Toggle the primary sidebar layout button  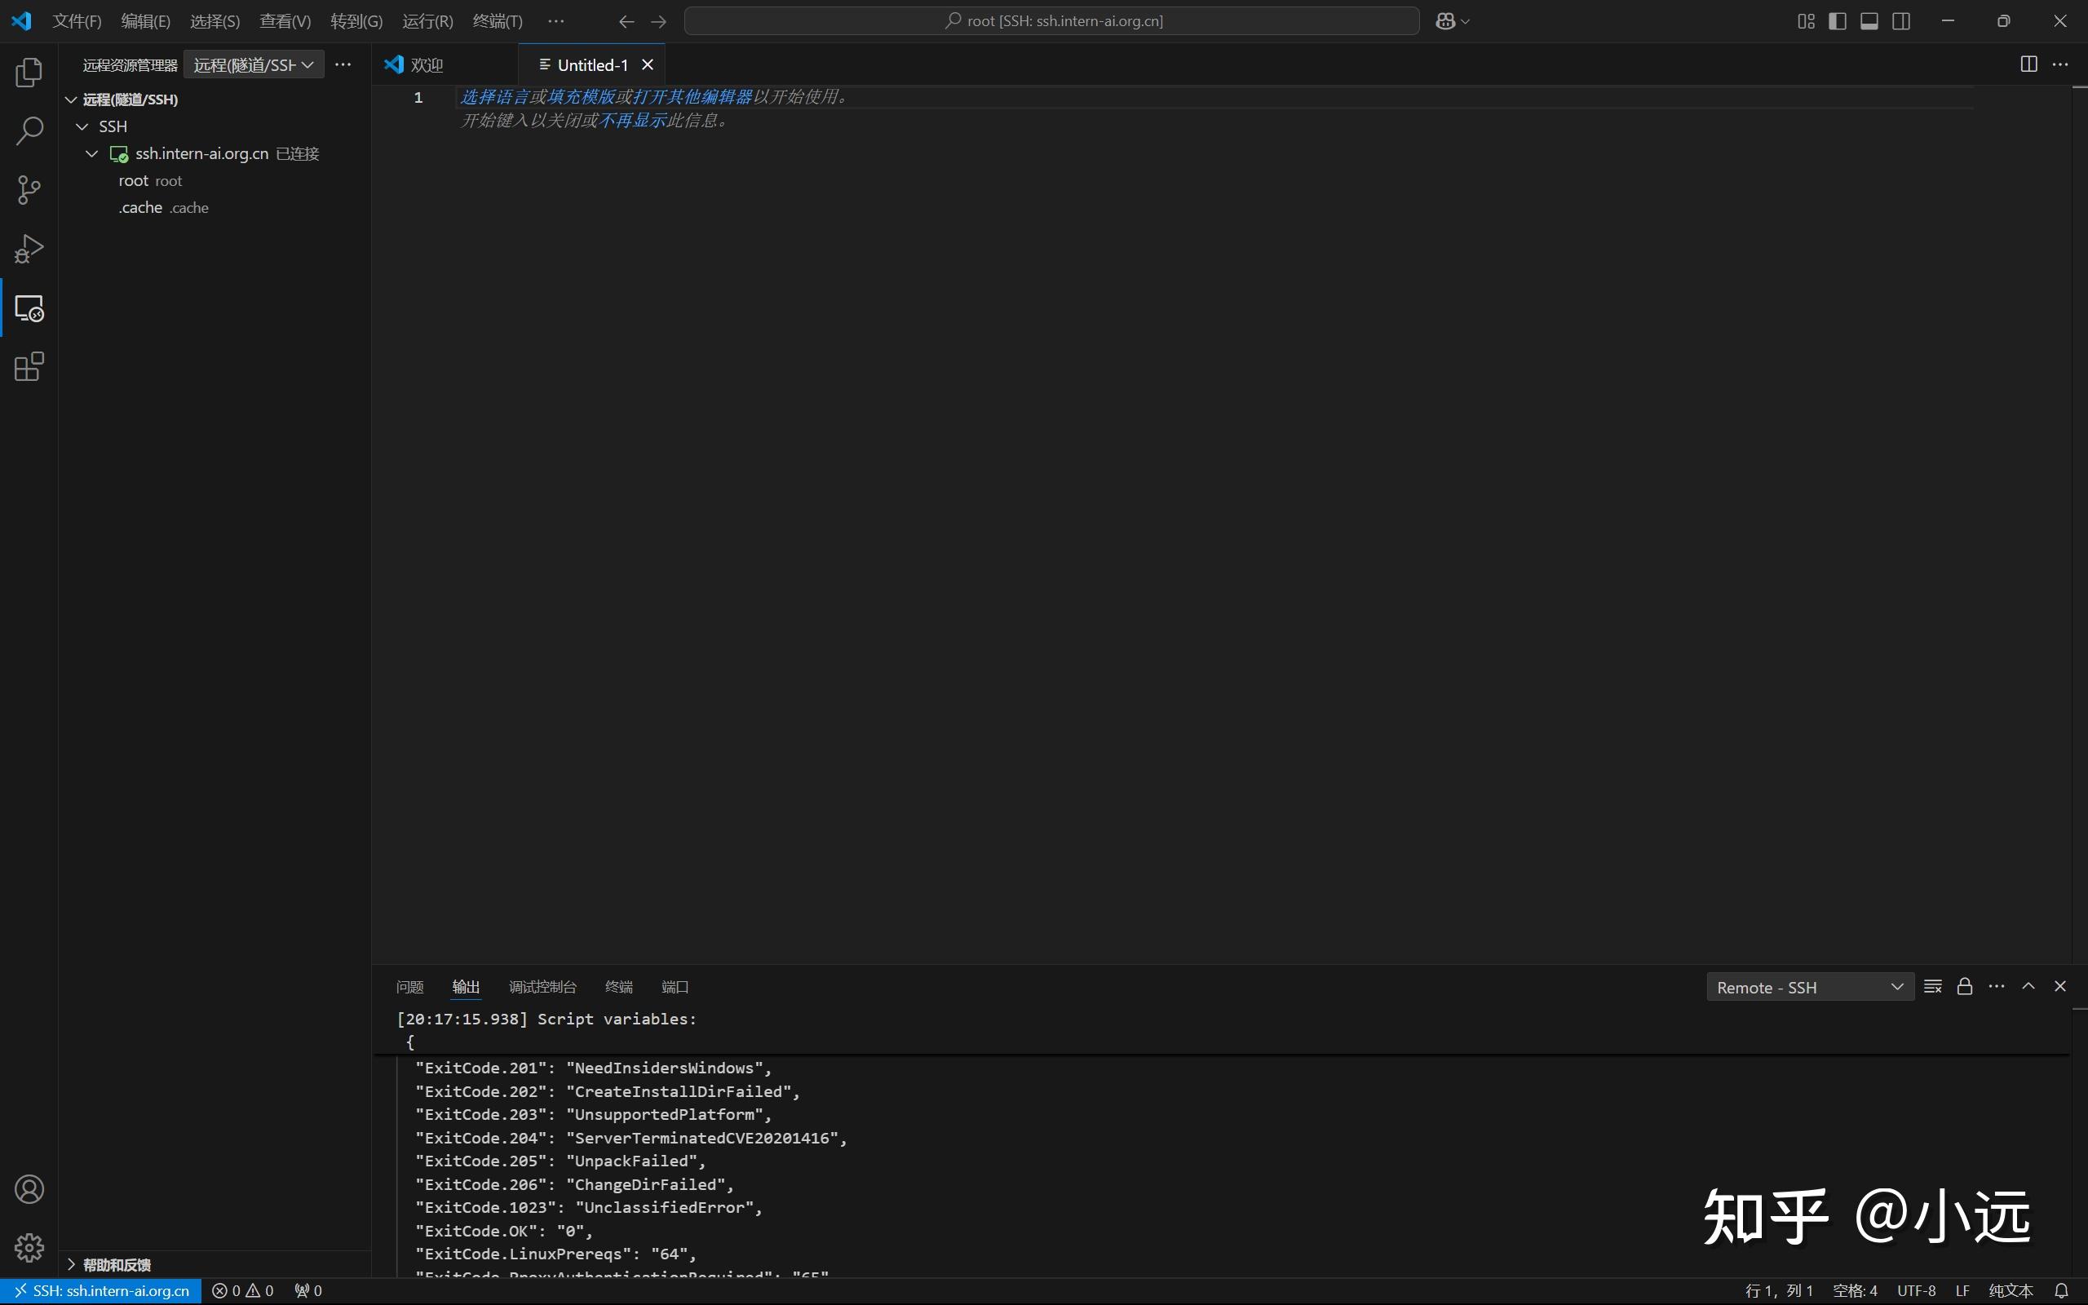[x=1838, y=21]
